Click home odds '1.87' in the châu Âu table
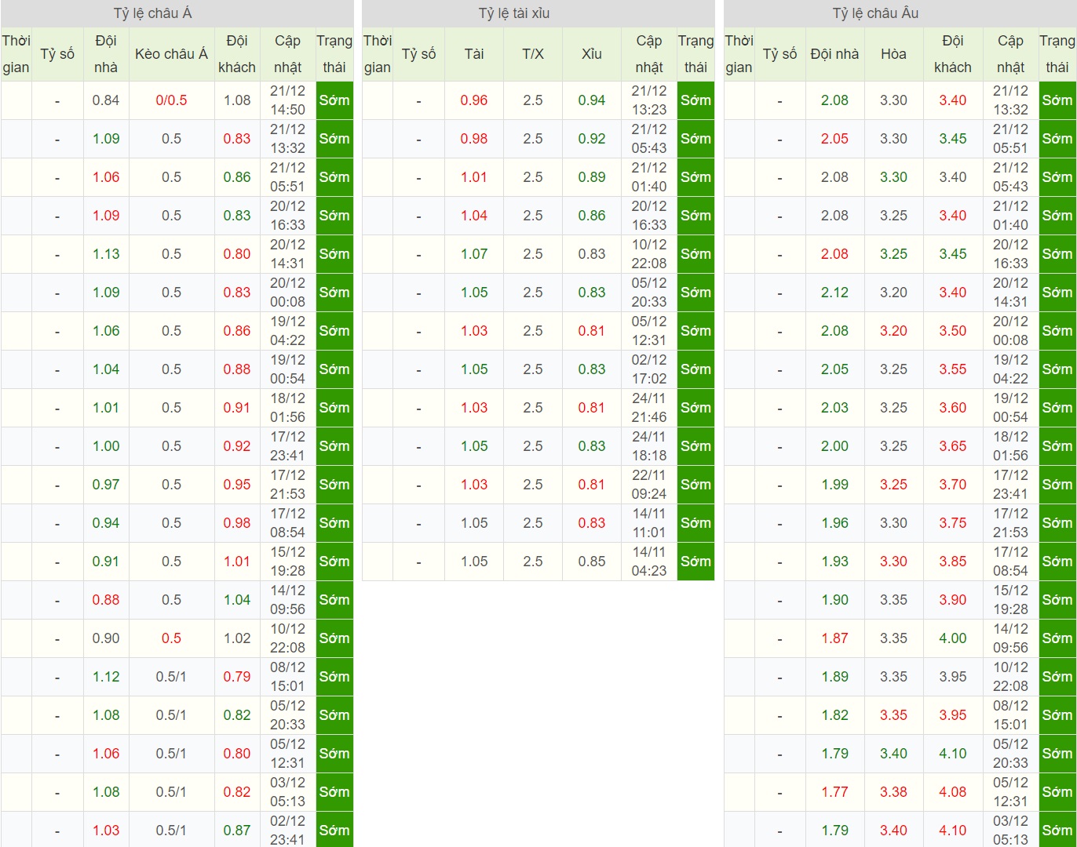This screenshot has width=1077, height=847. click(x=834, y=638)
